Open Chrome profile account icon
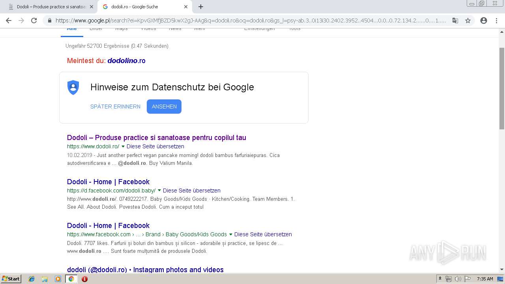Screen dimensions: 505x284 click(x=484, y=21)
